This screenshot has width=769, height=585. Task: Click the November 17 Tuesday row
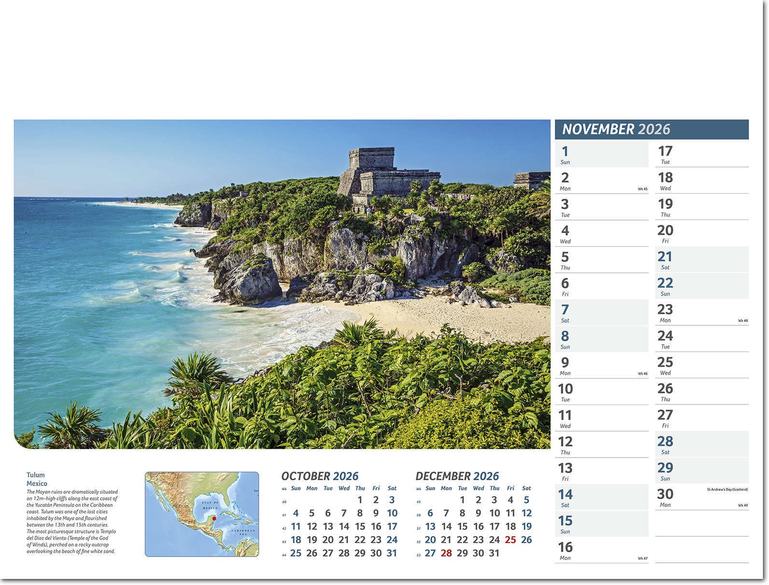701,155
